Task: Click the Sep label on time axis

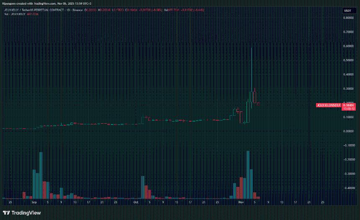Action: coord(34,202)
